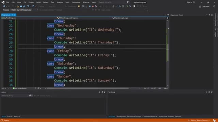Viewport: 218px width, 122px height.
Task: Click Add to Source Control
Action: (199, 120)
